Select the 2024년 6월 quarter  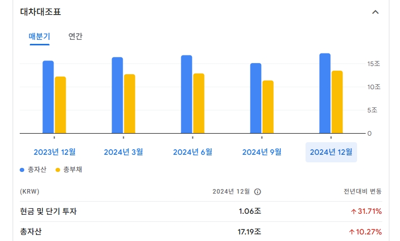(192, 152)
